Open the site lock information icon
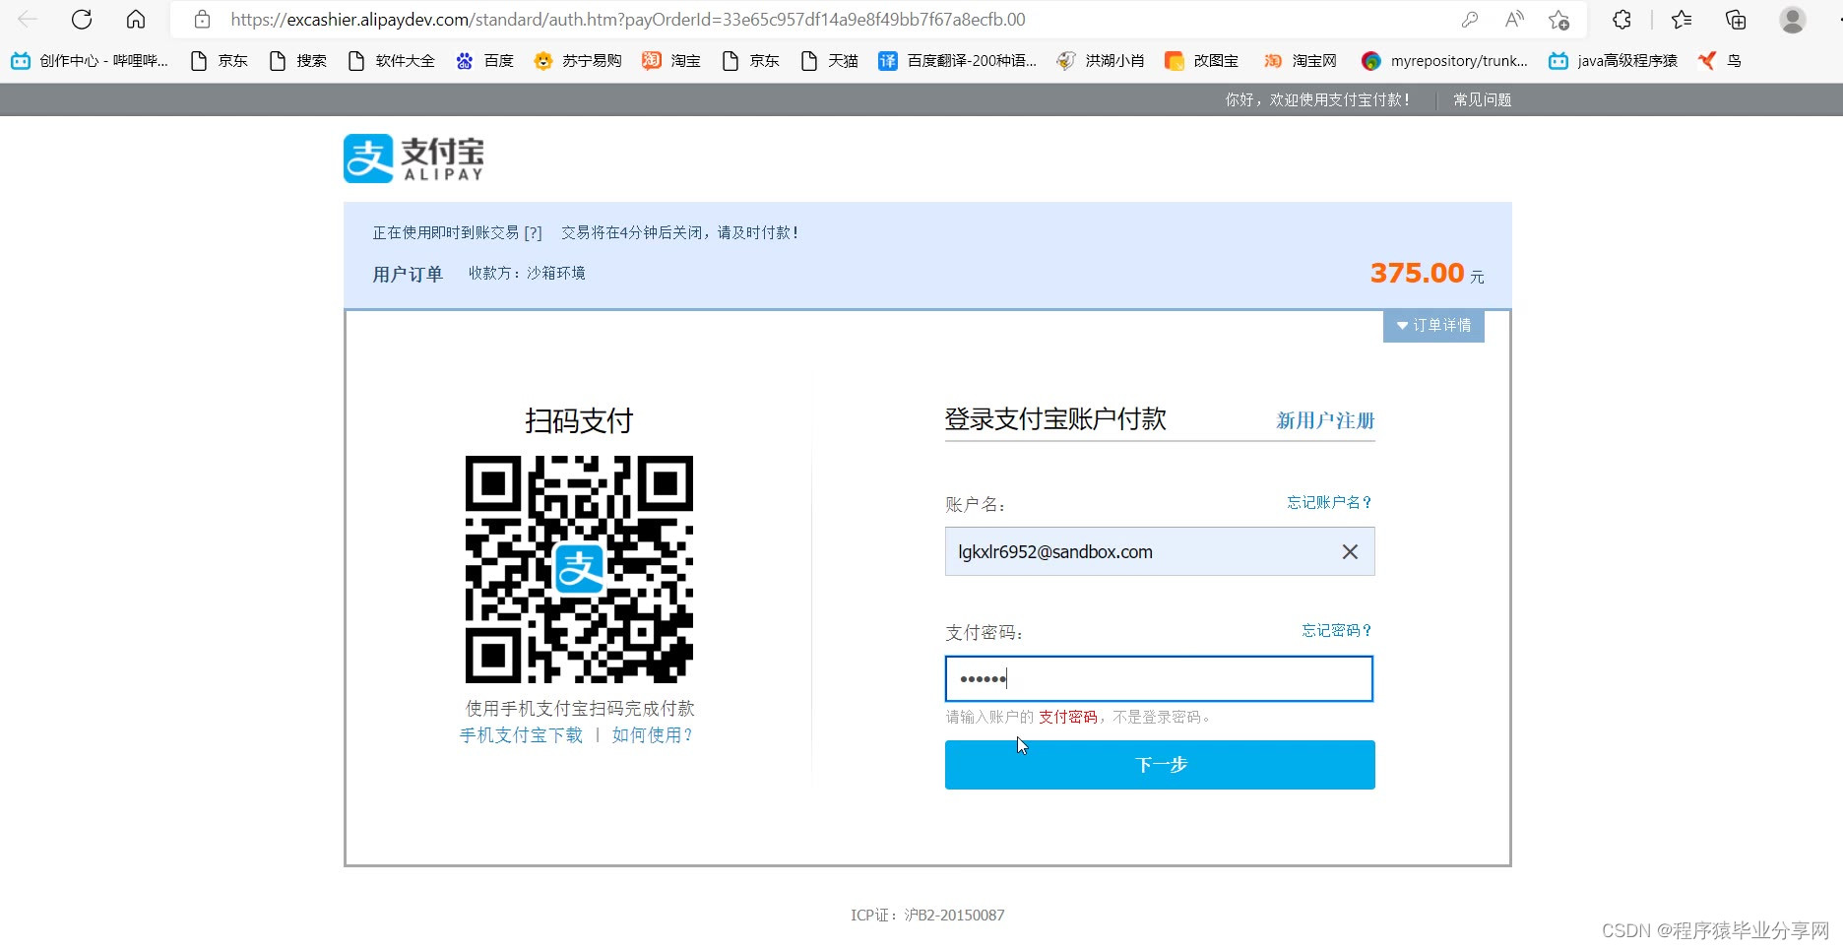Viewport: 1843px width, 949px height. (x=202, y=19)
